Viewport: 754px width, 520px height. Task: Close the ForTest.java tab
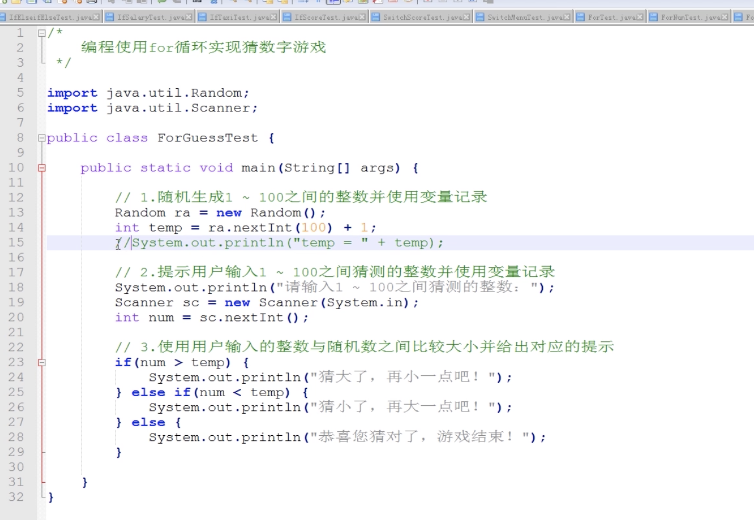coord(640,18)
